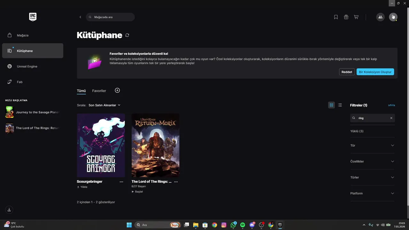The image size is (409, 230).
Task: Expand the Tür filter section
Action: [372, 145]
